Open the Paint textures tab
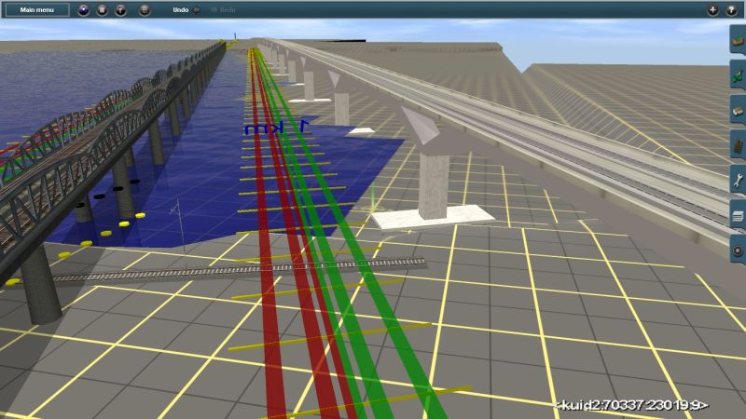Image resolution: width=746 pixels, height=419 pixels. click(737, 76)
